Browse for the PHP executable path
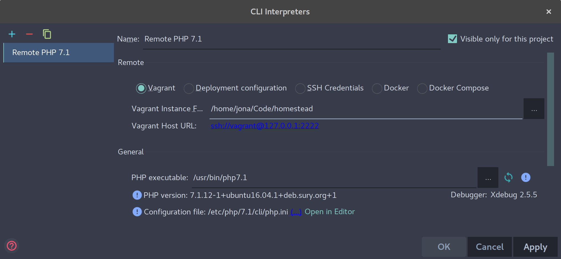The height and width of the screenshot is (259, 561). click(488, 177)
